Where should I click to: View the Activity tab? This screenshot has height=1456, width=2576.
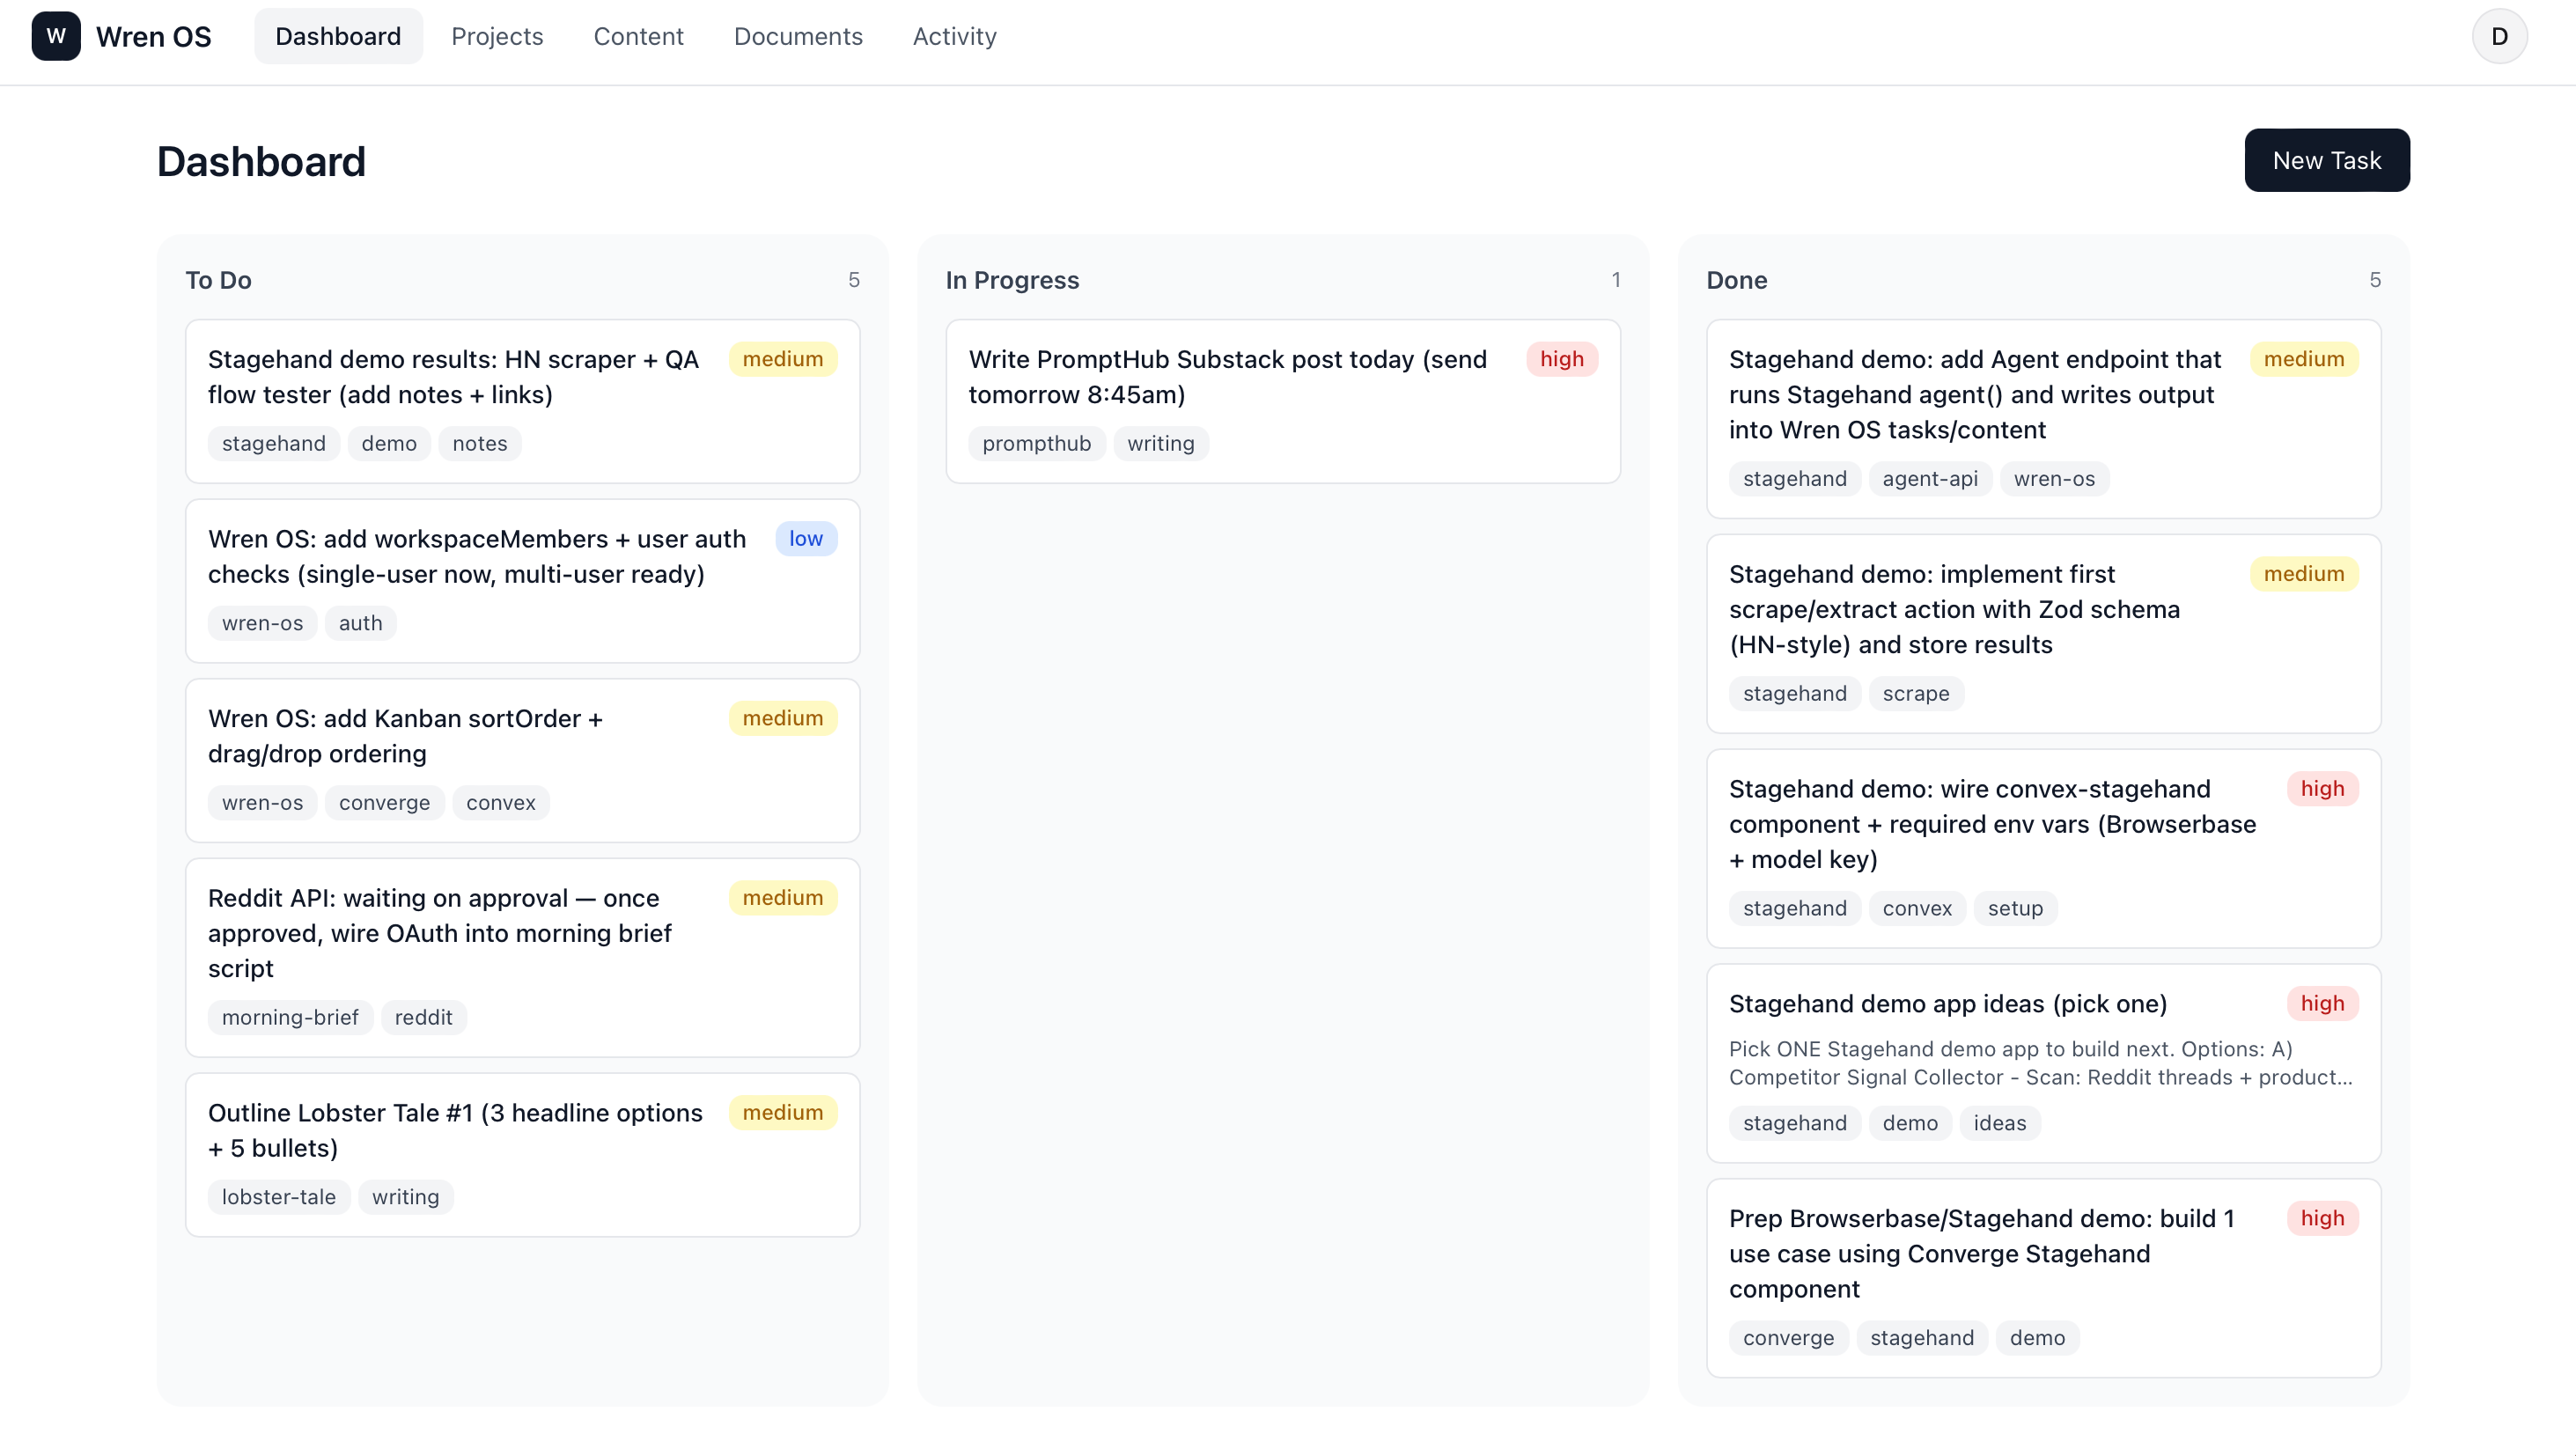tap(954, 36)
